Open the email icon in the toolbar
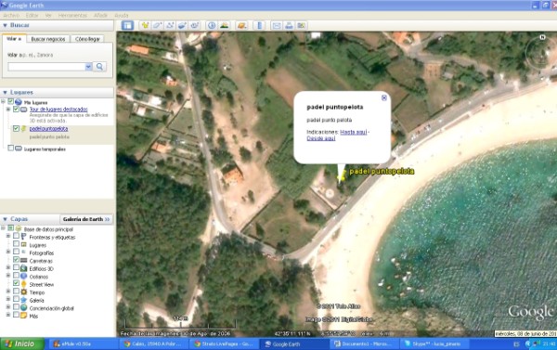Viewport: 557px width, 350px height. coord(277,25)
